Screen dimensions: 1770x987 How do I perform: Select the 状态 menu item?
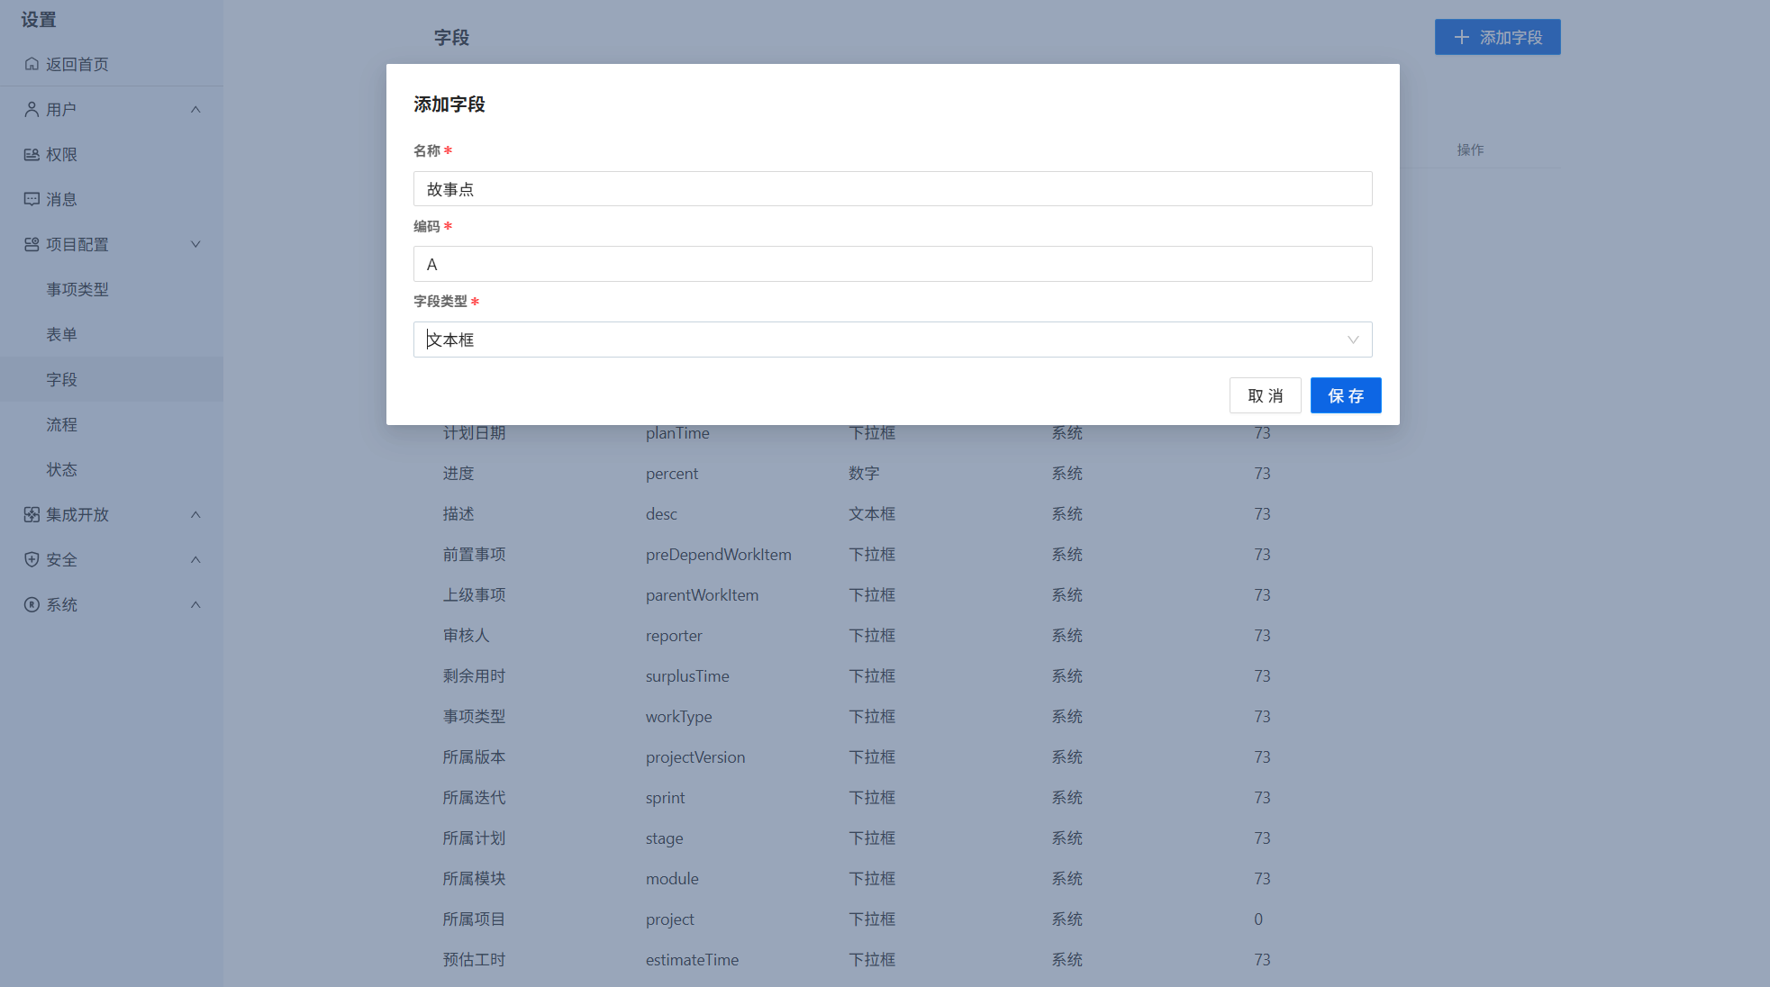62,469
